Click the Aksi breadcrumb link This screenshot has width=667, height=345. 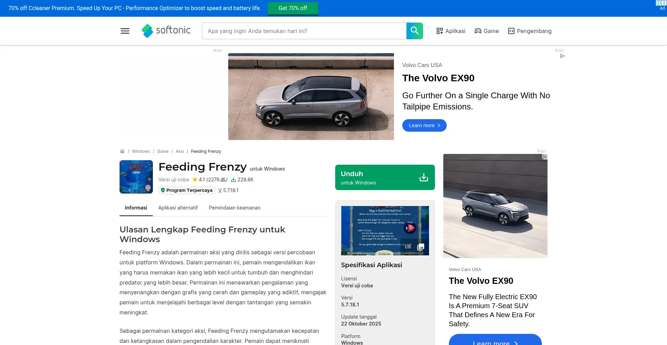click(180, 151)
